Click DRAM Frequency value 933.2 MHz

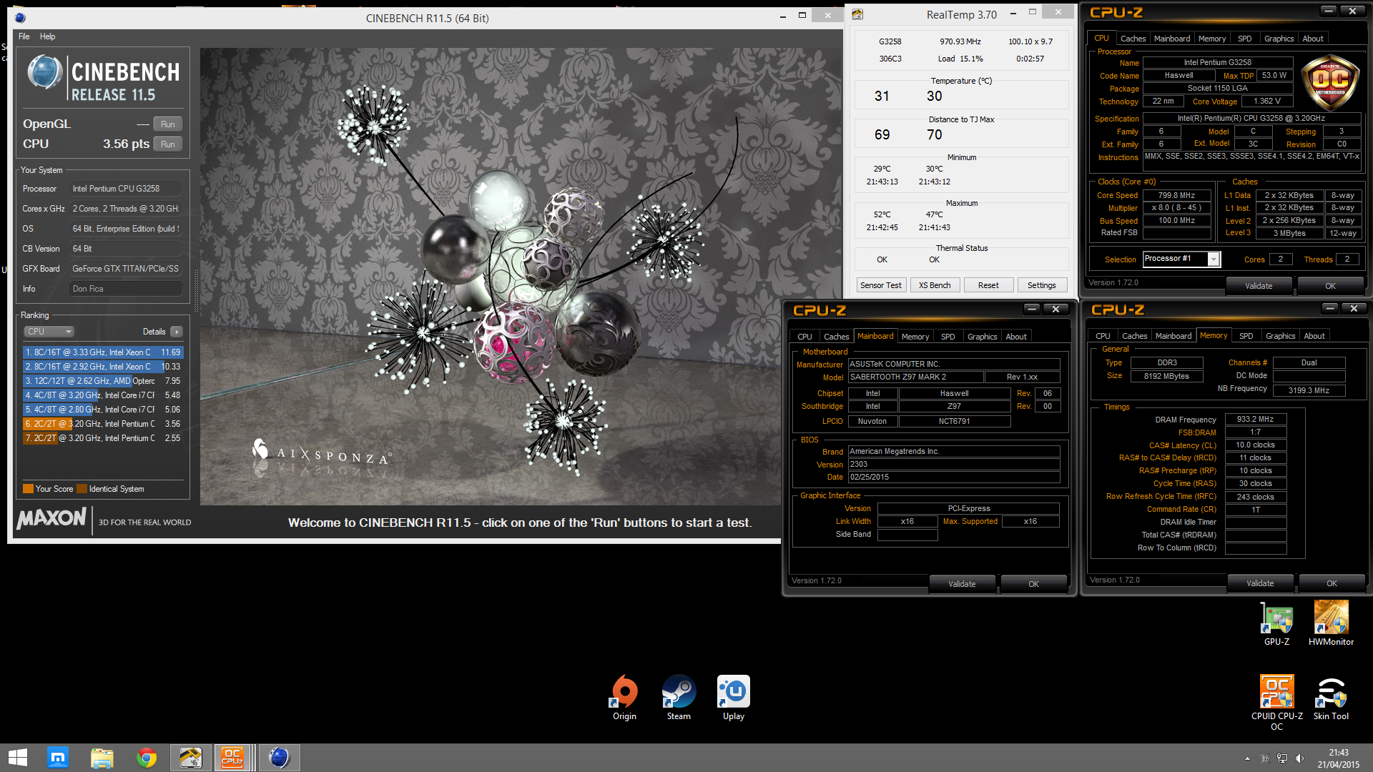coord(1256,420)
